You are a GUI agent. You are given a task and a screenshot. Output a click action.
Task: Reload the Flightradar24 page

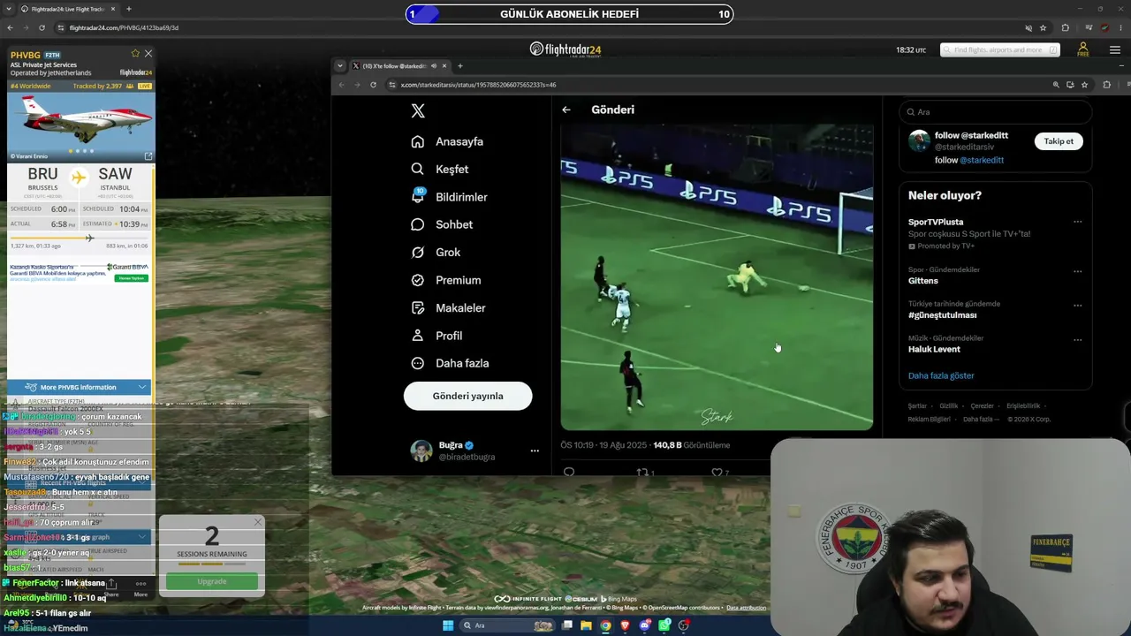(x=41, y=27)
